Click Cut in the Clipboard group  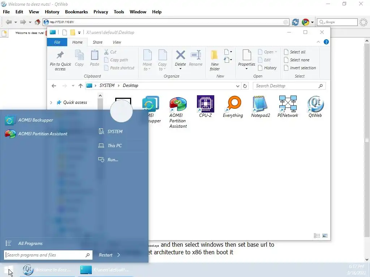(x=110, y=52)
